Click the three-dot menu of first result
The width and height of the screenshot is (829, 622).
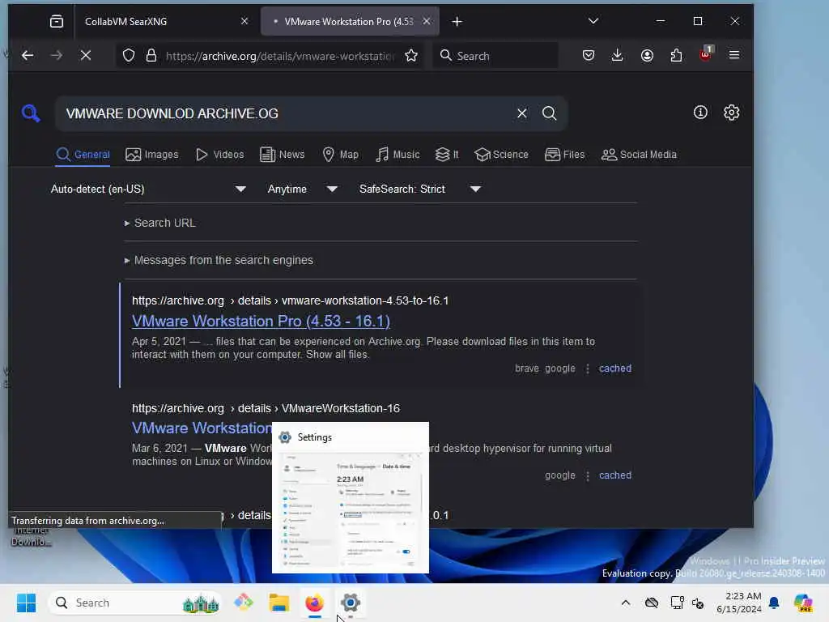coord(588,369)
